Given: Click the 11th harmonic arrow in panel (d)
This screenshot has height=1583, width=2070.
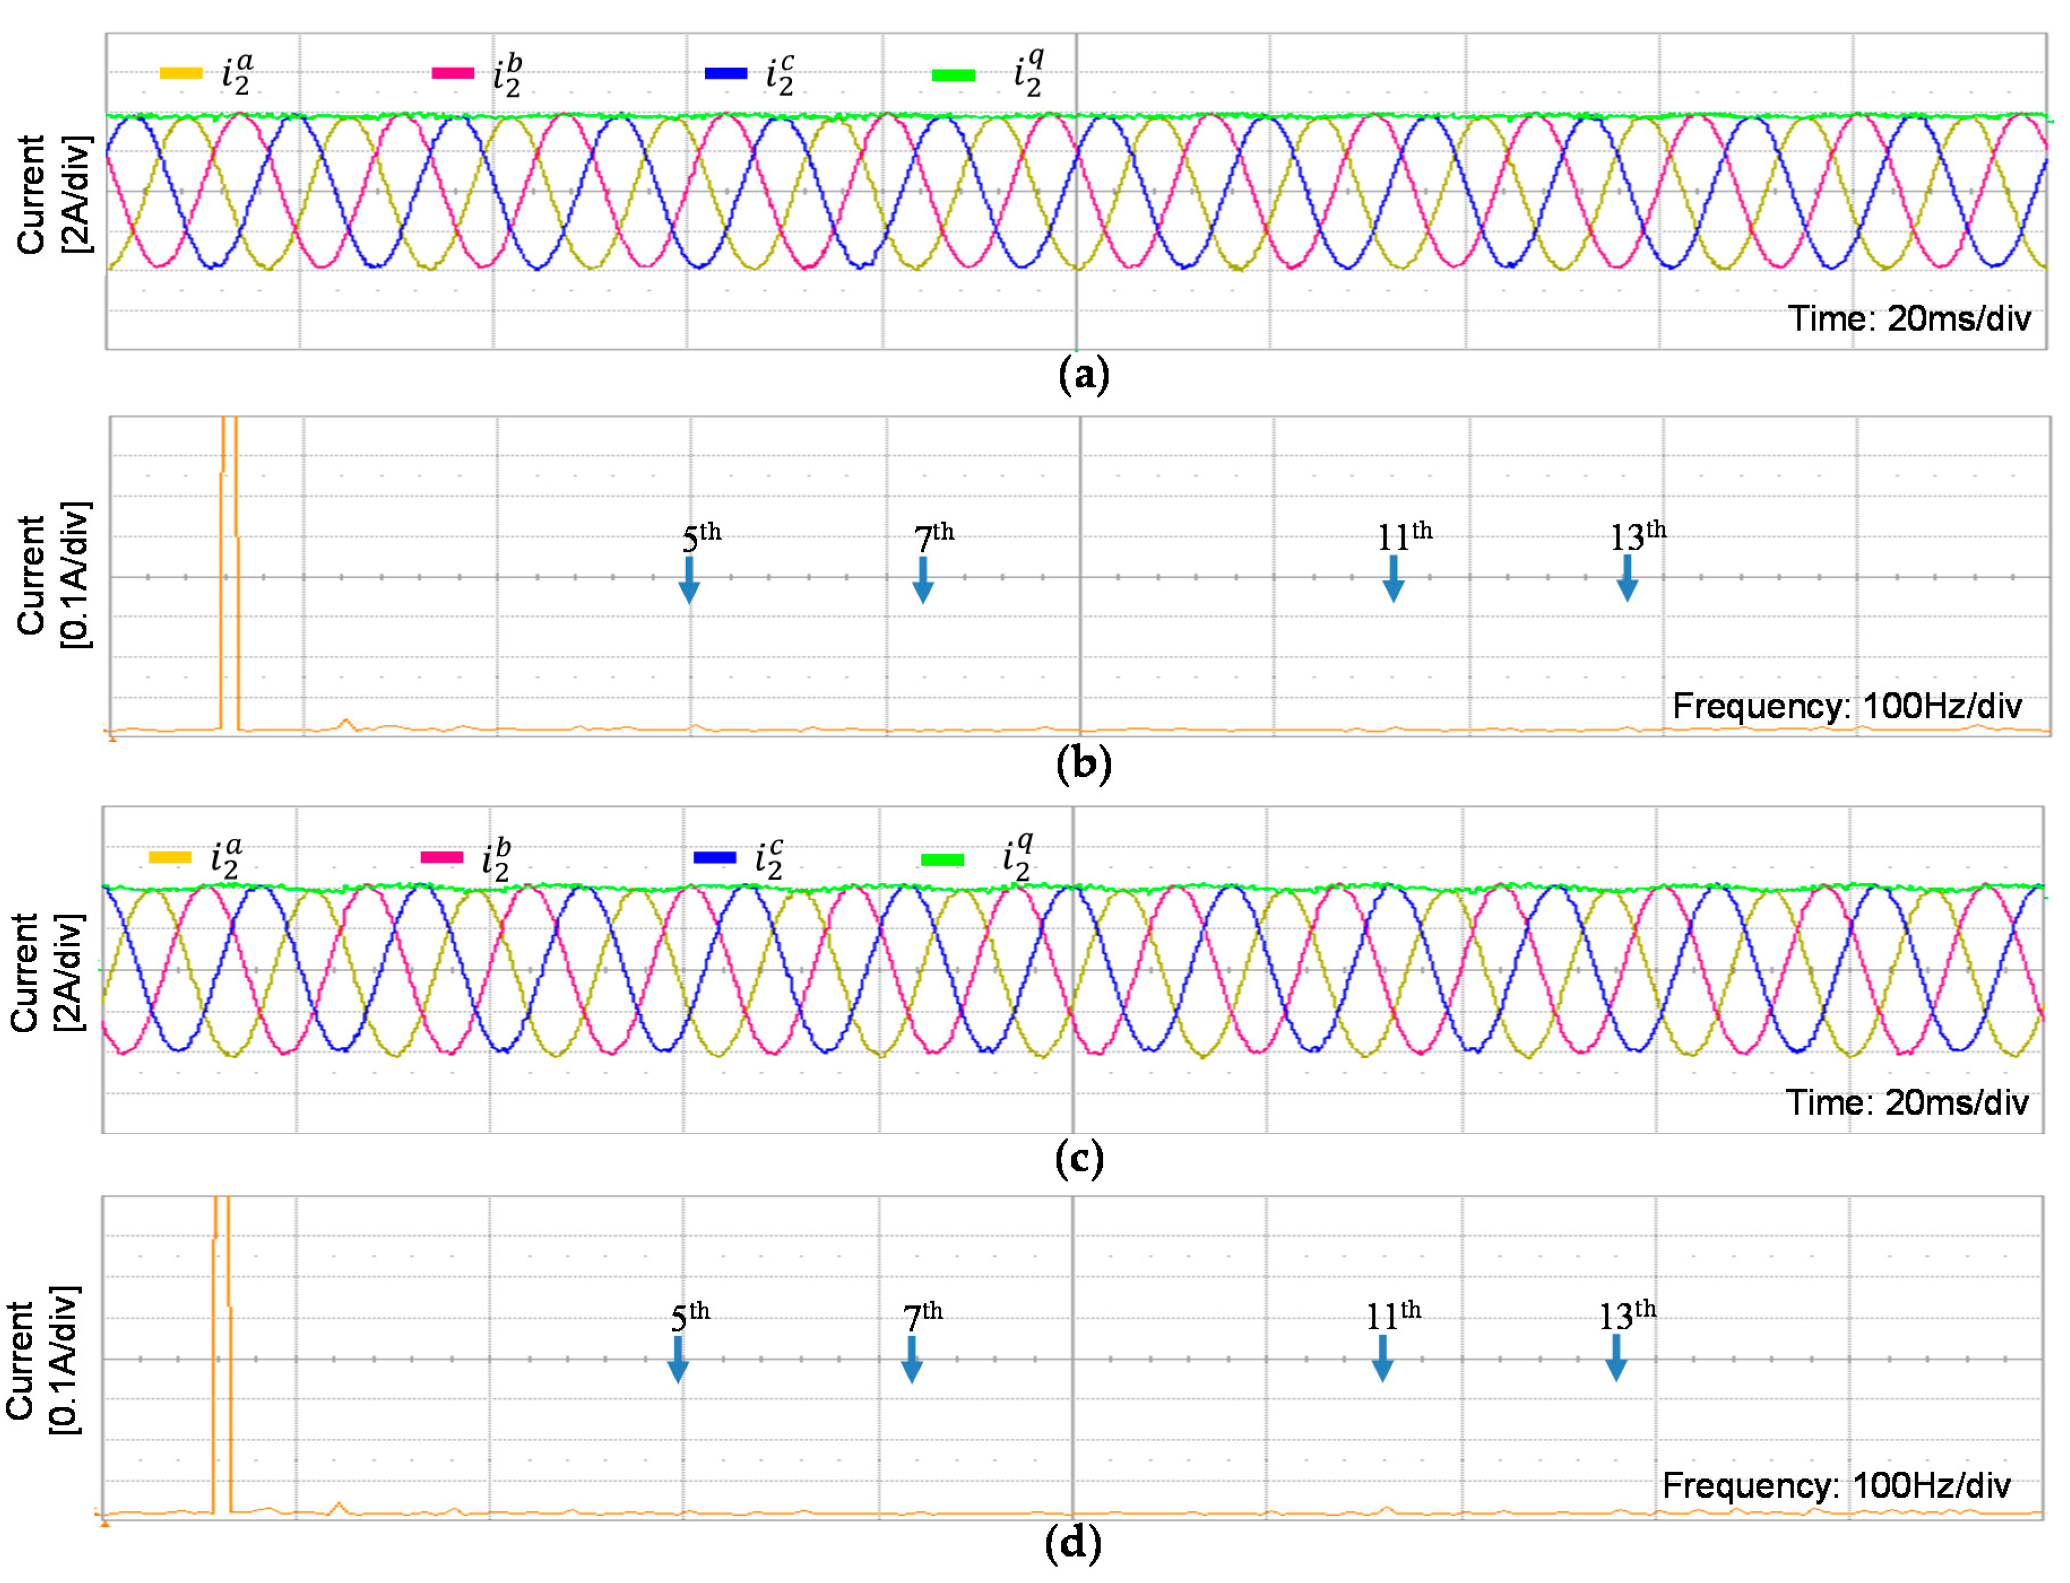Looking at the screenshot, I should click(x=1382, y=1359).
